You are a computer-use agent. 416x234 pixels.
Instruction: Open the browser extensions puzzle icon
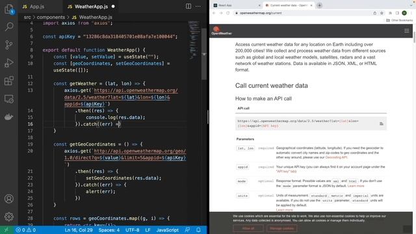(x=390, y=13)
